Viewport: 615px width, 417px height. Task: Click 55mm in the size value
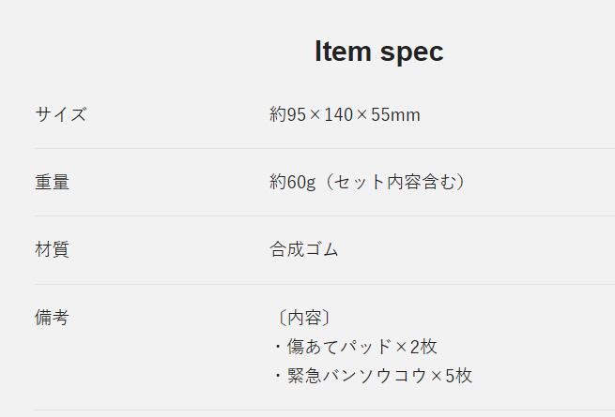pos(395,114)
